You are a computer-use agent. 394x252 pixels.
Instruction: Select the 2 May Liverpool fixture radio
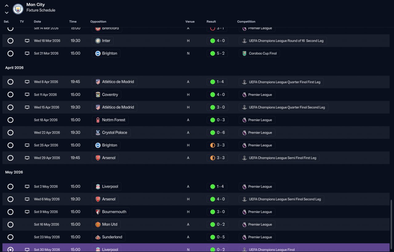(10, 186)
